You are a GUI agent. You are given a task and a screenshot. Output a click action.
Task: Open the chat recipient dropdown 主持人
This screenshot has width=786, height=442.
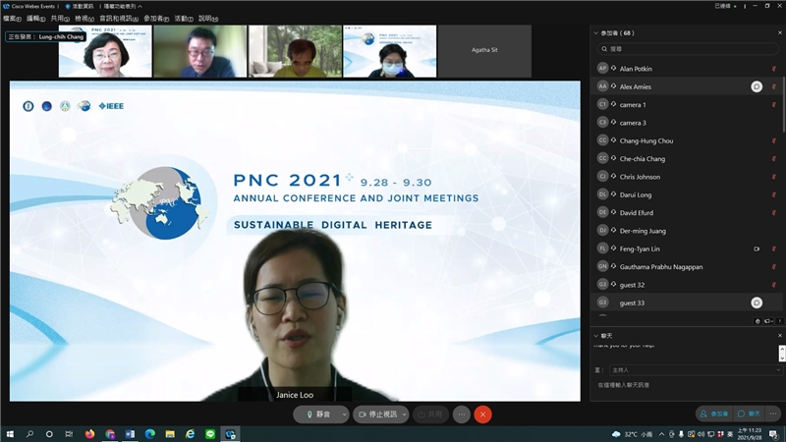696,370
